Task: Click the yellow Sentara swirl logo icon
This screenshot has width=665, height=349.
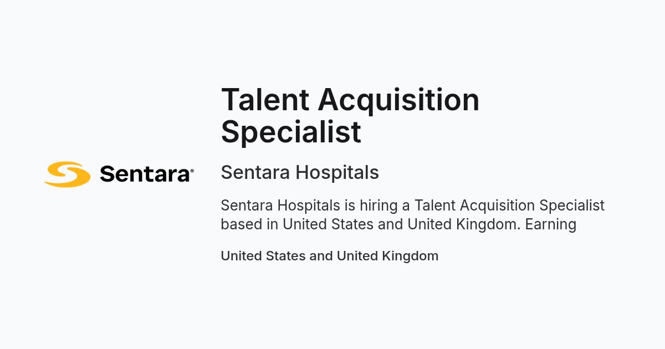Action: pos(67,174)
